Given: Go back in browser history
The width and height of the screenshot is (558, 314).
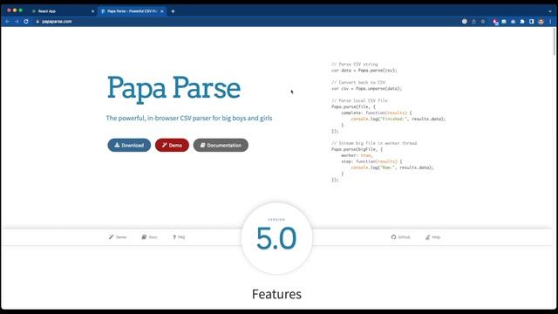Looking at the screenshot, I should pos(8,21).
